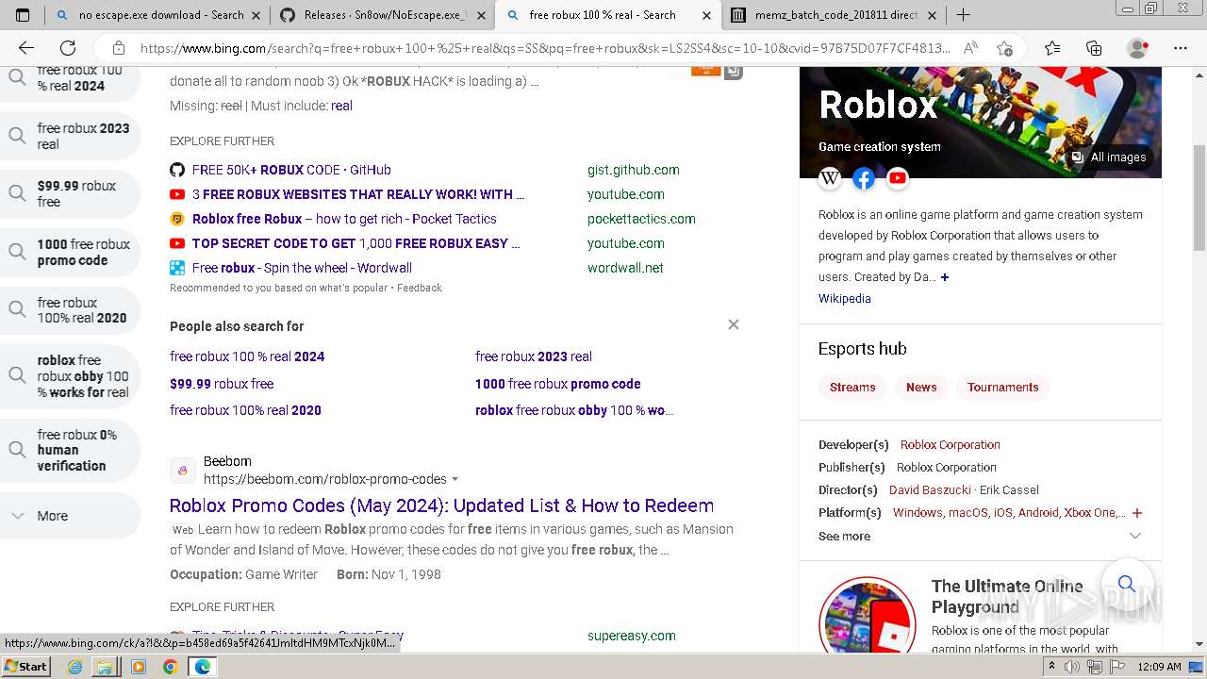Open Roblox free Robux Pocket Tactics link

click(344, 219)
